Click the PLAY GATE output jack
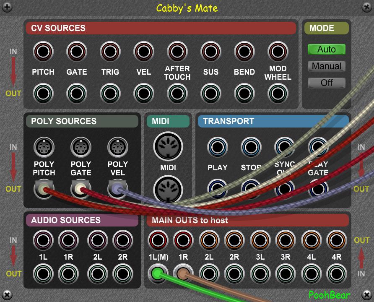 318,189
